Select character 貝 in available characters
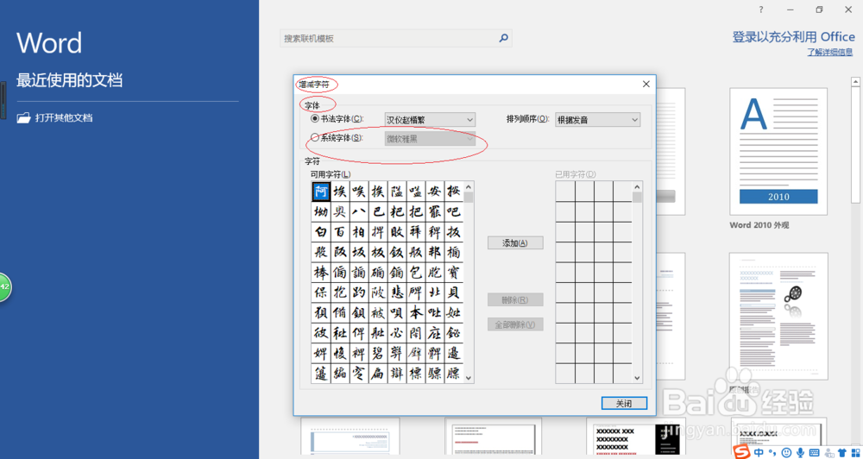Image resolution: width=863 pixels, height=459 pixels. (454, 292)
